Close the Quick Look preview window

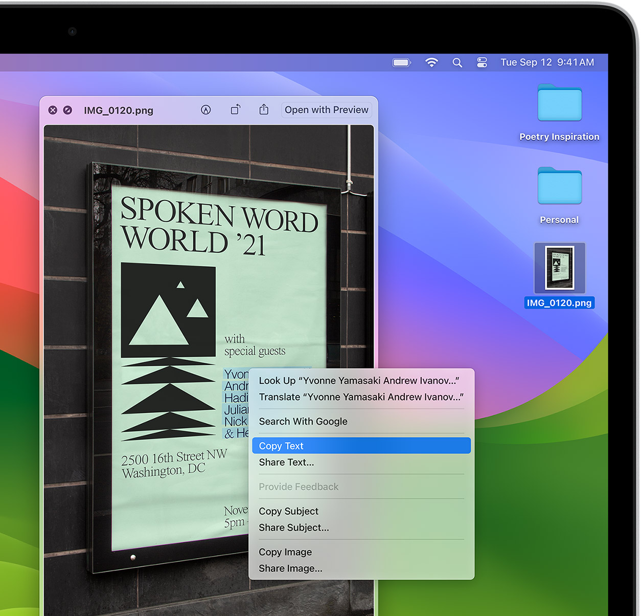click(x=53, y=110)
